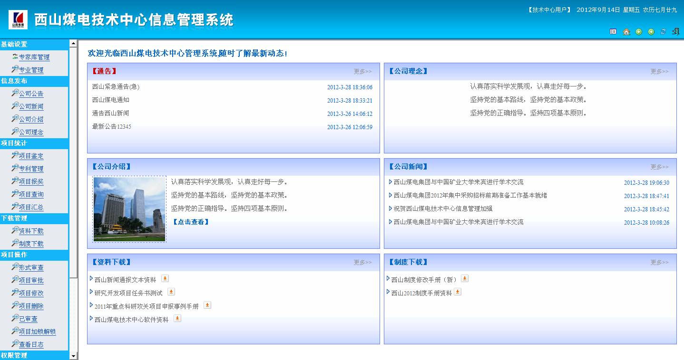Viewport: 684px width, 360px height.
Task: Refresh the page with sync icon
Action: pos(663,32)
